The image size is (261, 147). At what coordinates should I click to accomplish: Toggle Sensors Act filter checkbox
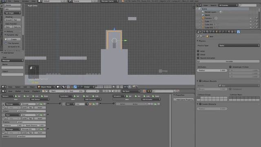click(24, 96)
